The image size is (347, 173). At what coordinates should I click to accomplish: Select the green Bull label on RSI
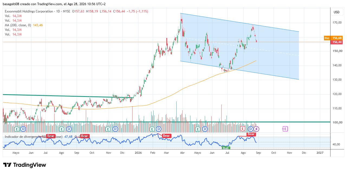[x=226, y=148]
